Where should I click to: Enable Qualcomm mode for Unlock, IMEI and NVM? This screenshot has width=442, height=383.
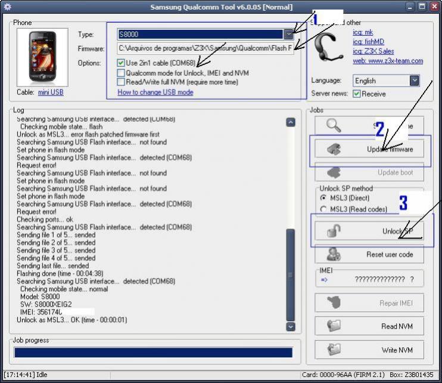tap(121, 73)
